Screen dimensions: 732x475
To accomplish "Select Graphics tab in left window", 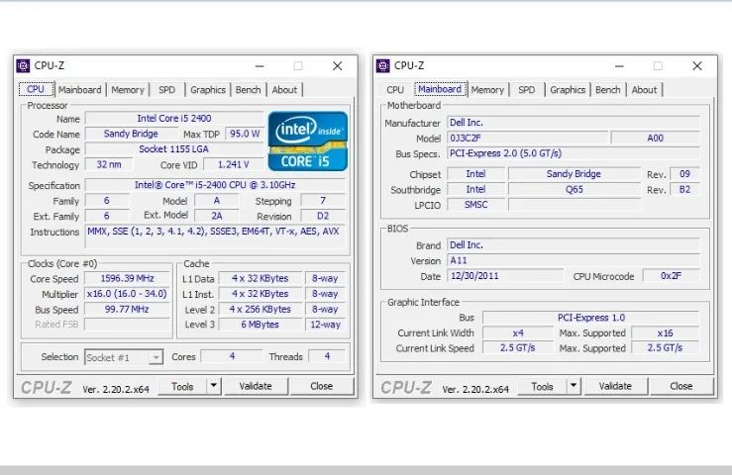I will [208, 90].
